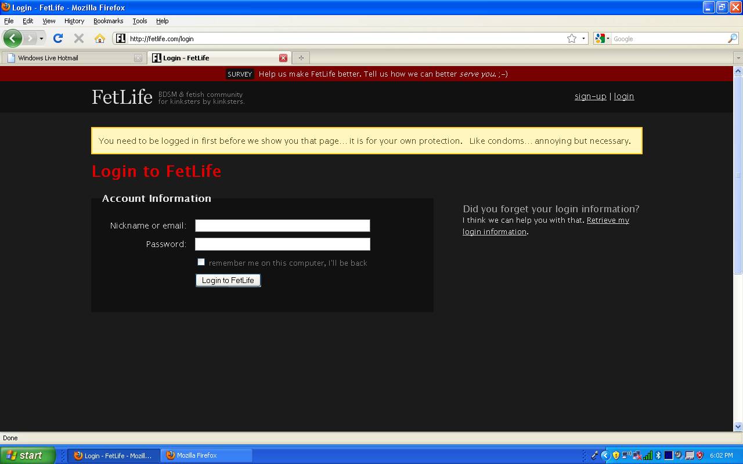Switch to the Windows Live Hotmail tab

click(x=73, y=58)
